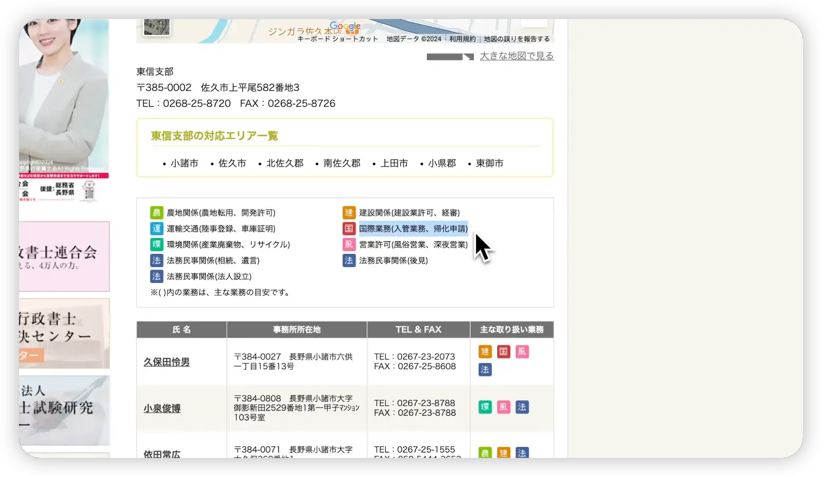Click the green 農 icon in the legend
822x477 pixels.
(x=156, y=213)
